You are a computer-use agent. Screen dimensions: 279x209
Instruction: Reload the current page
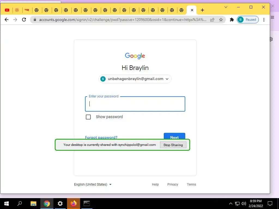click(24, 20)
